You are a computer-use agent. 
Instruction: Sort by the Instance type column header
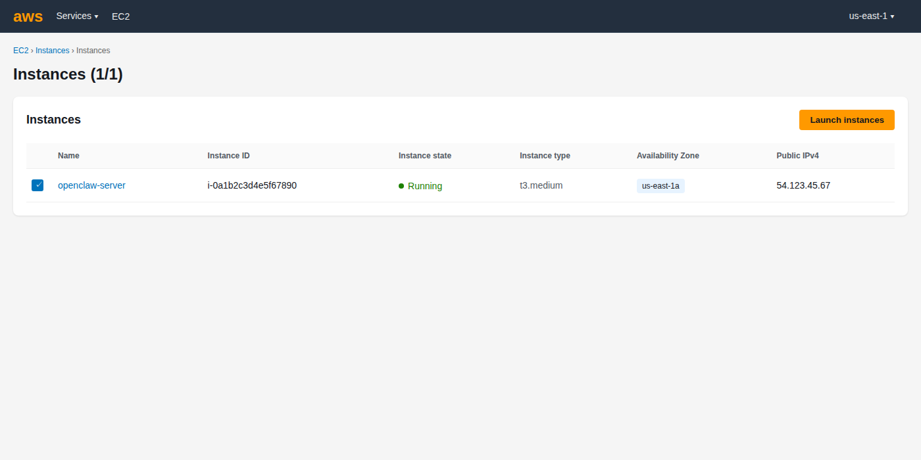[x=545, y=156]
